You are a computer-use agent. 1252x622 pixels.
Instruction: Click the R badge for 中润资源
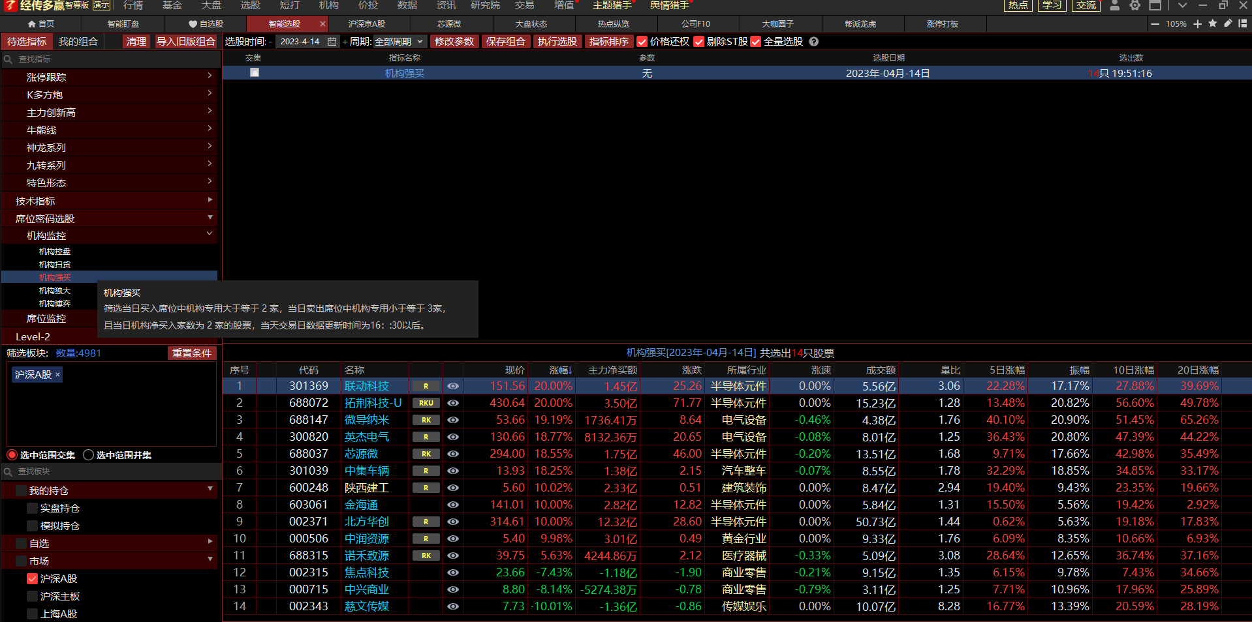(426, 539)
